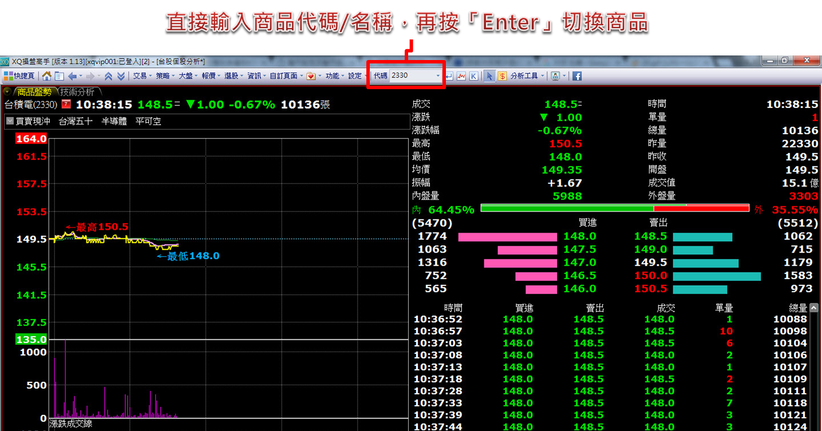
Task: Expand the 自訂頁面 dropdown
Action: click(x=301, y=75)
